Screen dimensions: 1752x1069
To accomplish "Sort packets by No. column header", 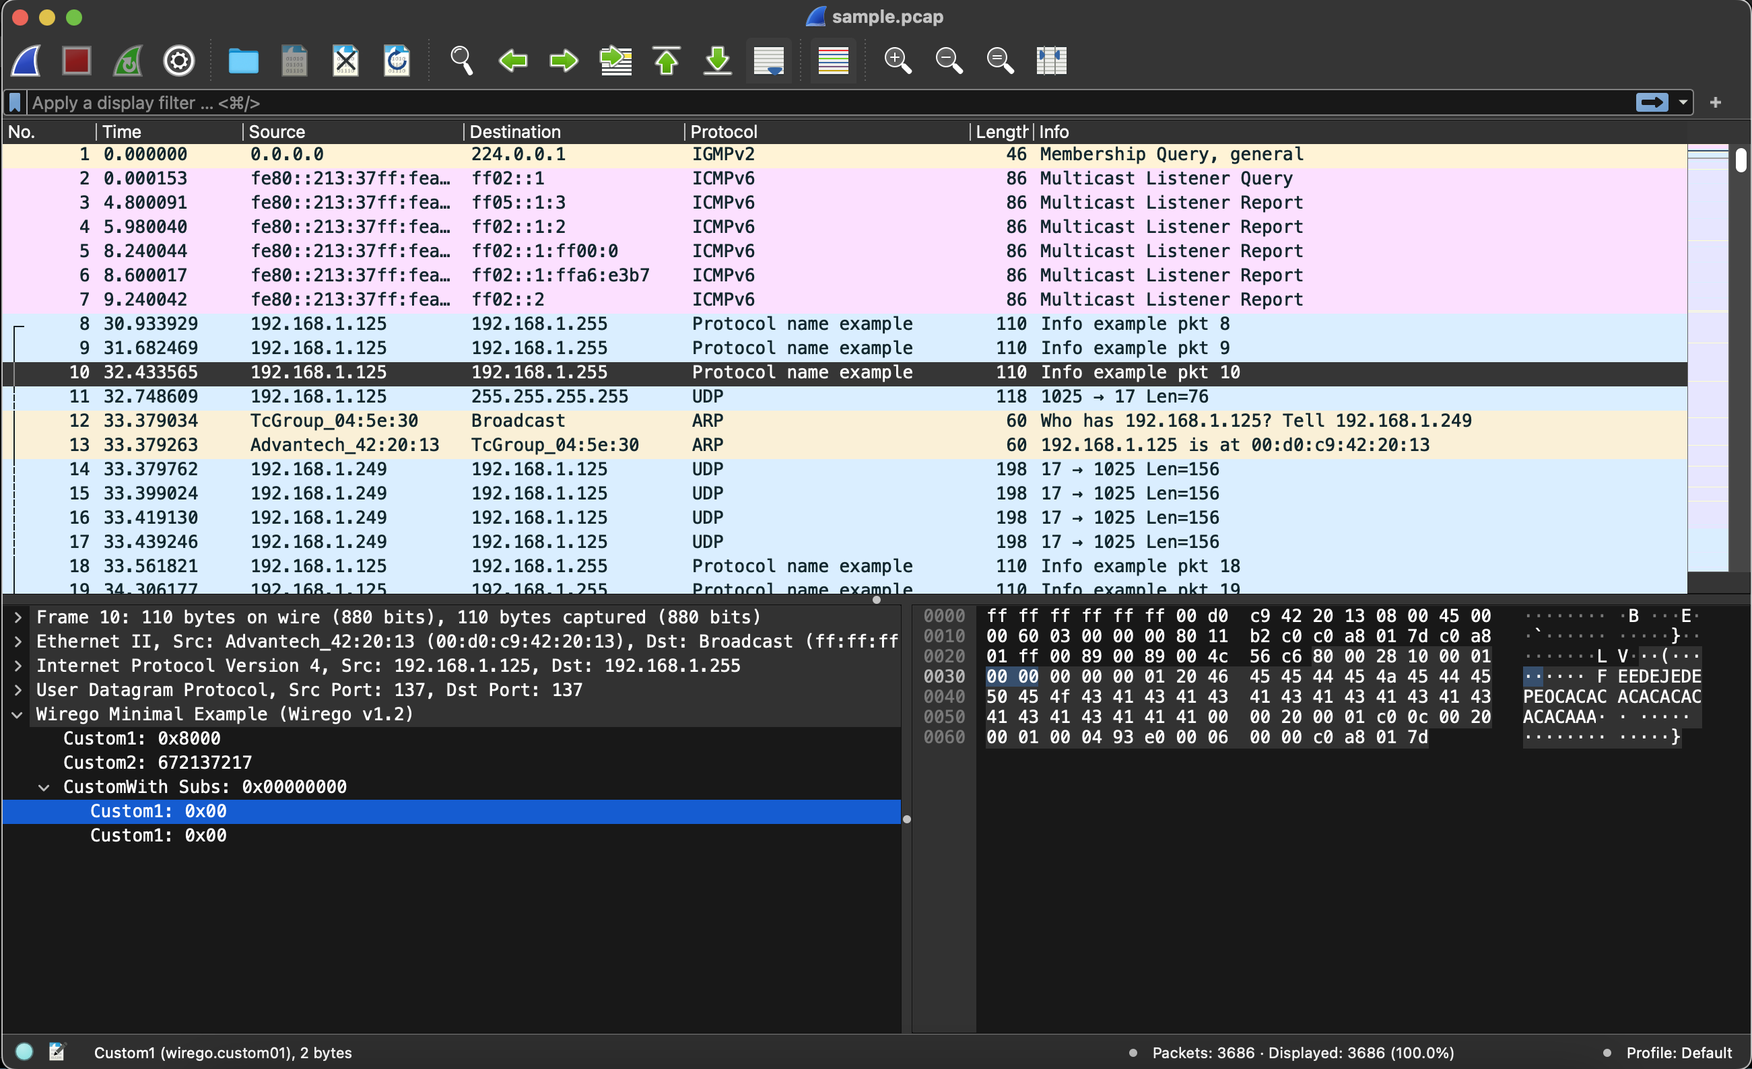I will pos(49,131).
